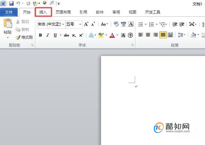Click the 粘贴 (Paste) clipboard icon

pos(8,23)
